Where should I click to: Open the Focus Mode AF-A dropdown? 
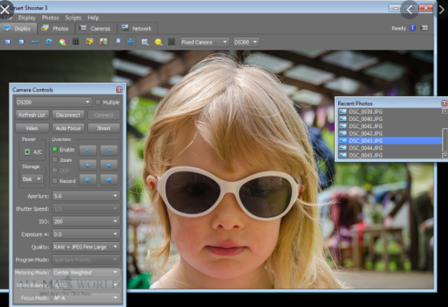tap(86, 298)
